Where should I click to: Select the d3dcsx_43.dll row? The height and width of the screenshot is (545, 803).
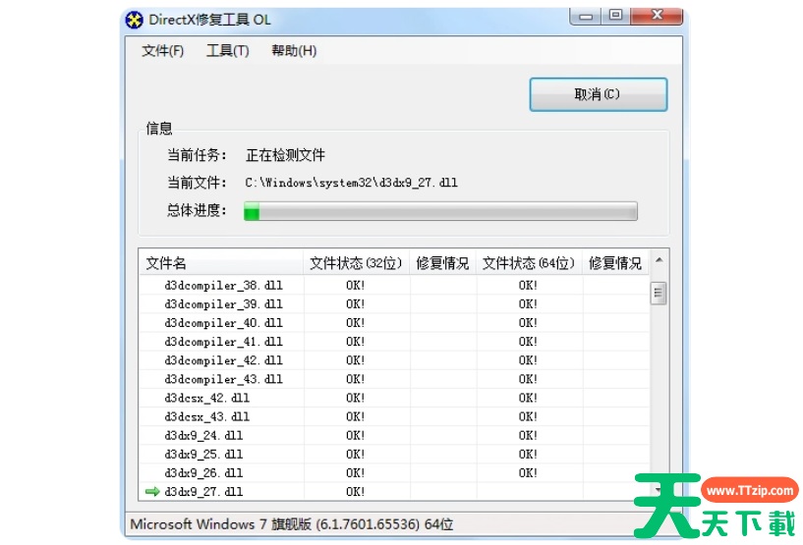[394, 416]
